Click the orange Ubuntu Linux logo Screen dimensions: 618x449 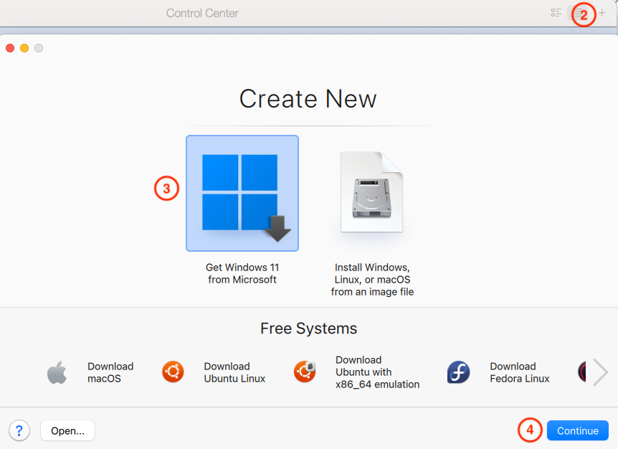173,372
